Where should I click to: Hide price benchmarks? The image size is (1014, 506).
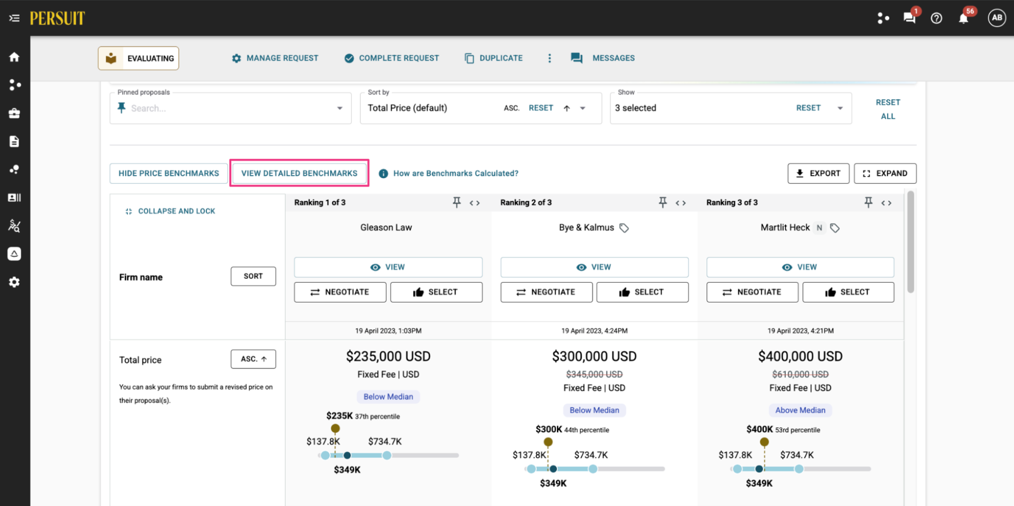tap(168, 173)
